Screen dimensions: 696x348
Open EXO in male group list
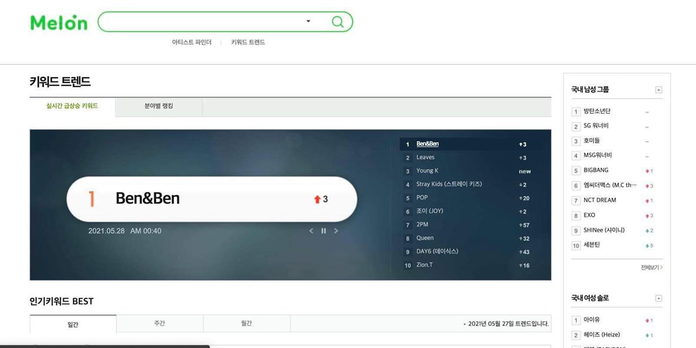coord(589,215)
